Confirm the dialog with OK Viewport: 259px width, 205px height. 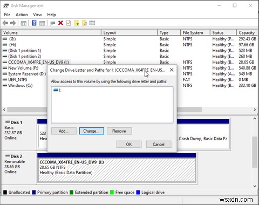[129, 145]
